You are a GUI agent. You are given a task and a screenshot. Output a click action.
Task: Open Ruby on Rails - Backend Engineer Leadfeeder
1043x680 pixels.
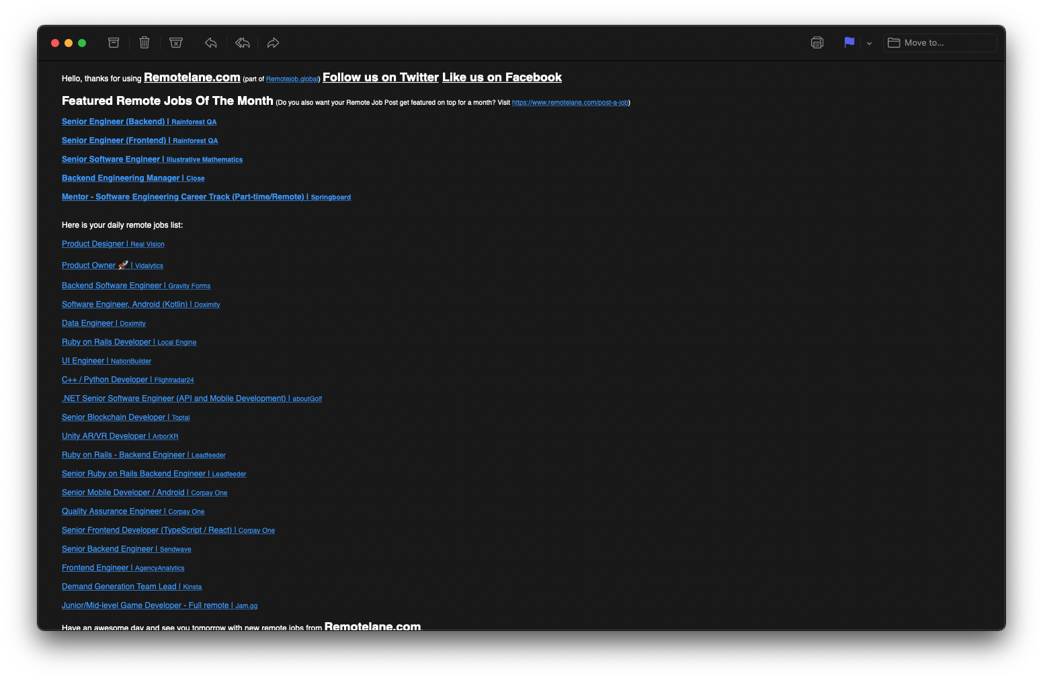143,455
